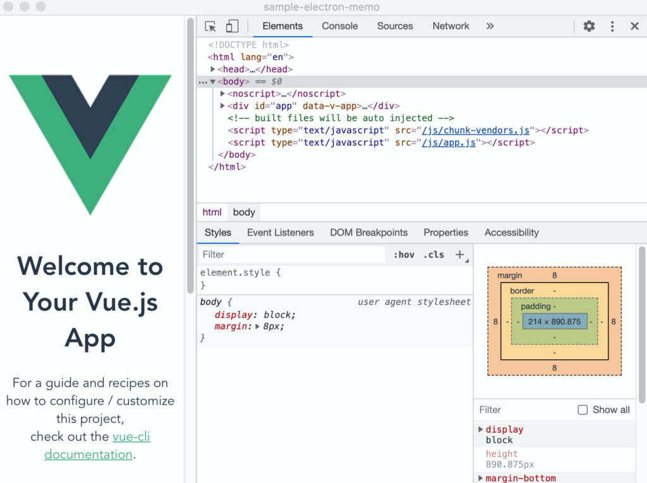Open the Styles pane tab

click(218, 232)
